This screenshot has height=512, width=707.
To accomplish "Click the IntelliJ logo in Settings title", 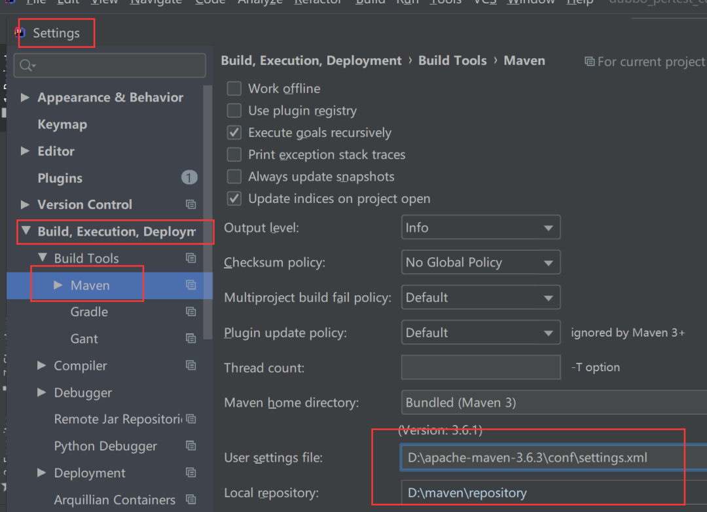I will point(20,33).
